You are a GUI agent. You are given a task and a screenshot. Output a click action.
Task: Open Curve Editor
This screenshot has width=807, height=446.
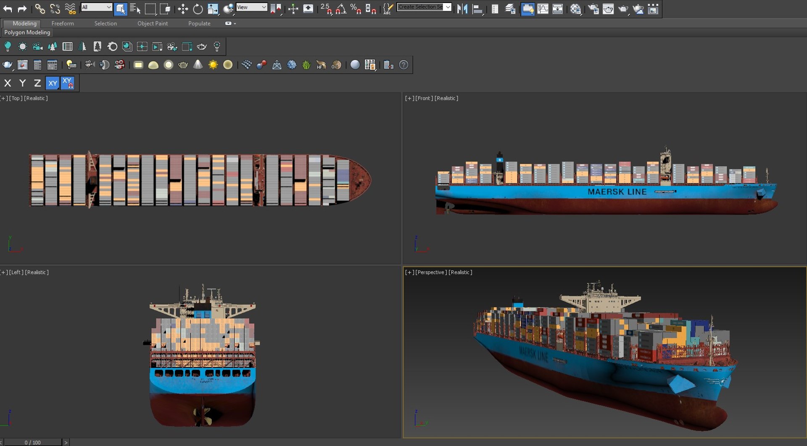coord(543,9)
